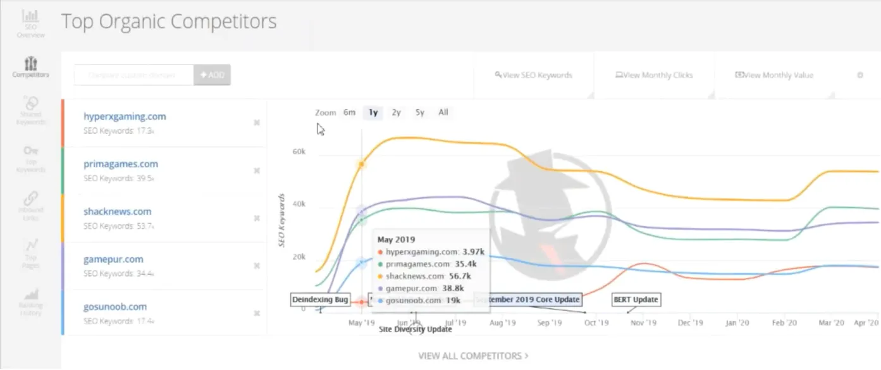This screenshot has width=881, height=370.
Task: Click the chart settings gear icon
Action: [860, 75]
